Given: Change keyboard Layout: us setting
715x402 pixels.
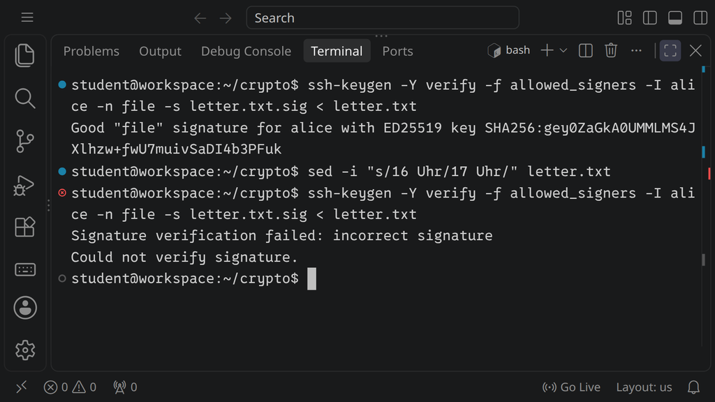Looking at the screenshot, I should click(x=644, y=387).
